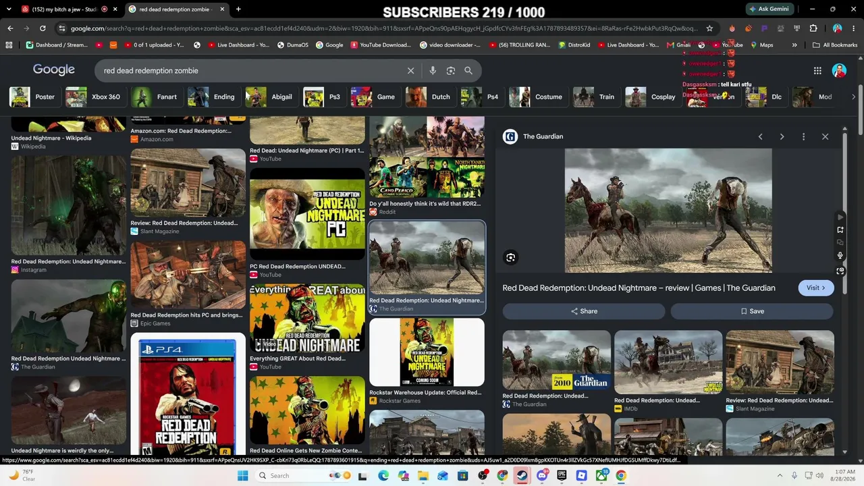
Task: Open the Slant Magazine review thumbnail in related images
Action: 780,362
